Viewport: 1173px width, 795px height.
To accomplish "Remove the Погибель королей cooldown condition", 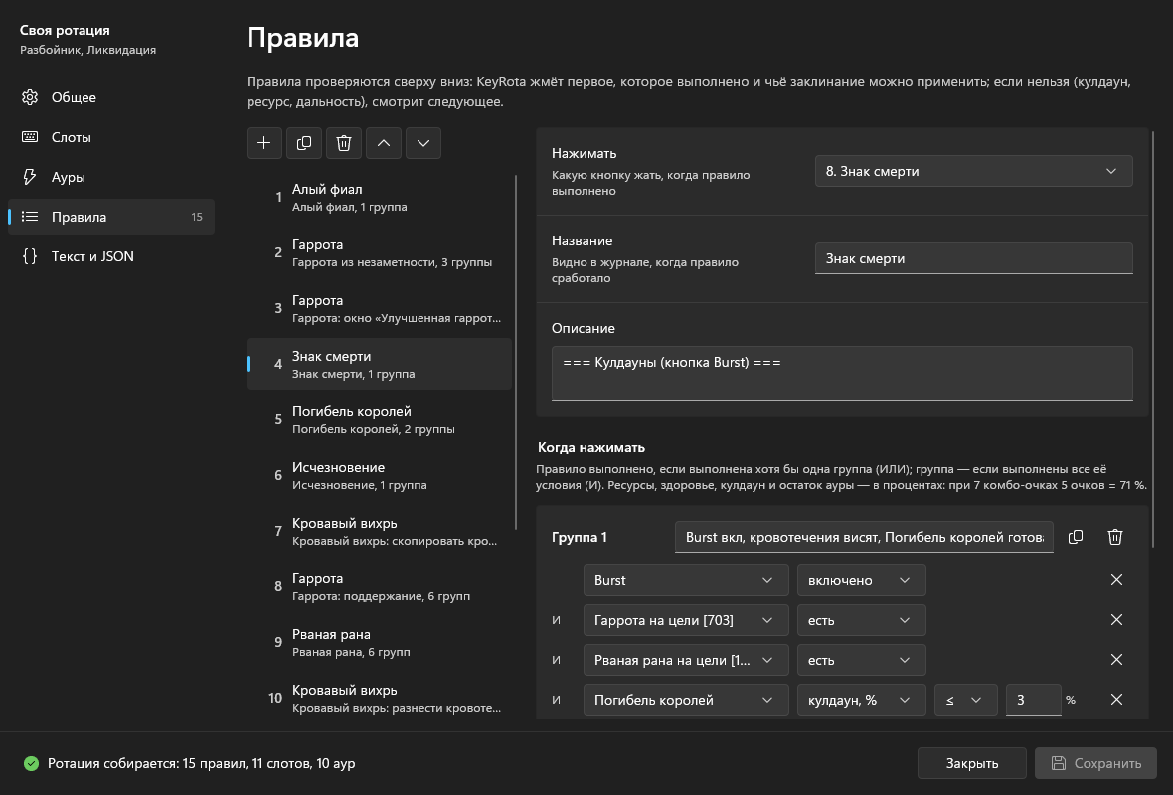I will (x=1116, y=700).
